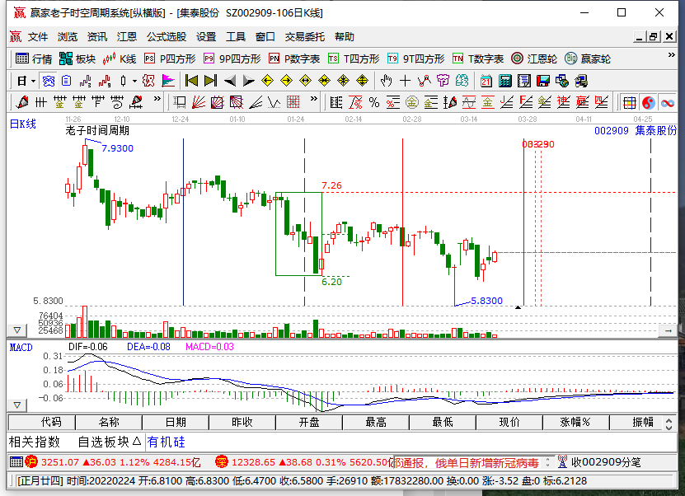
Task: Open the 文件 menu
Action: 38,37
